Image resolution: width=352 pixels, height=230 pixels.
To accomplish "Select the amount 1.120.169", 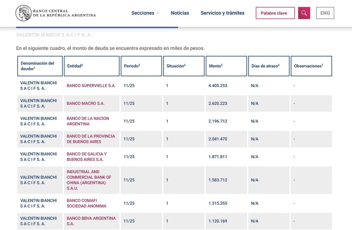I will 218,221.
